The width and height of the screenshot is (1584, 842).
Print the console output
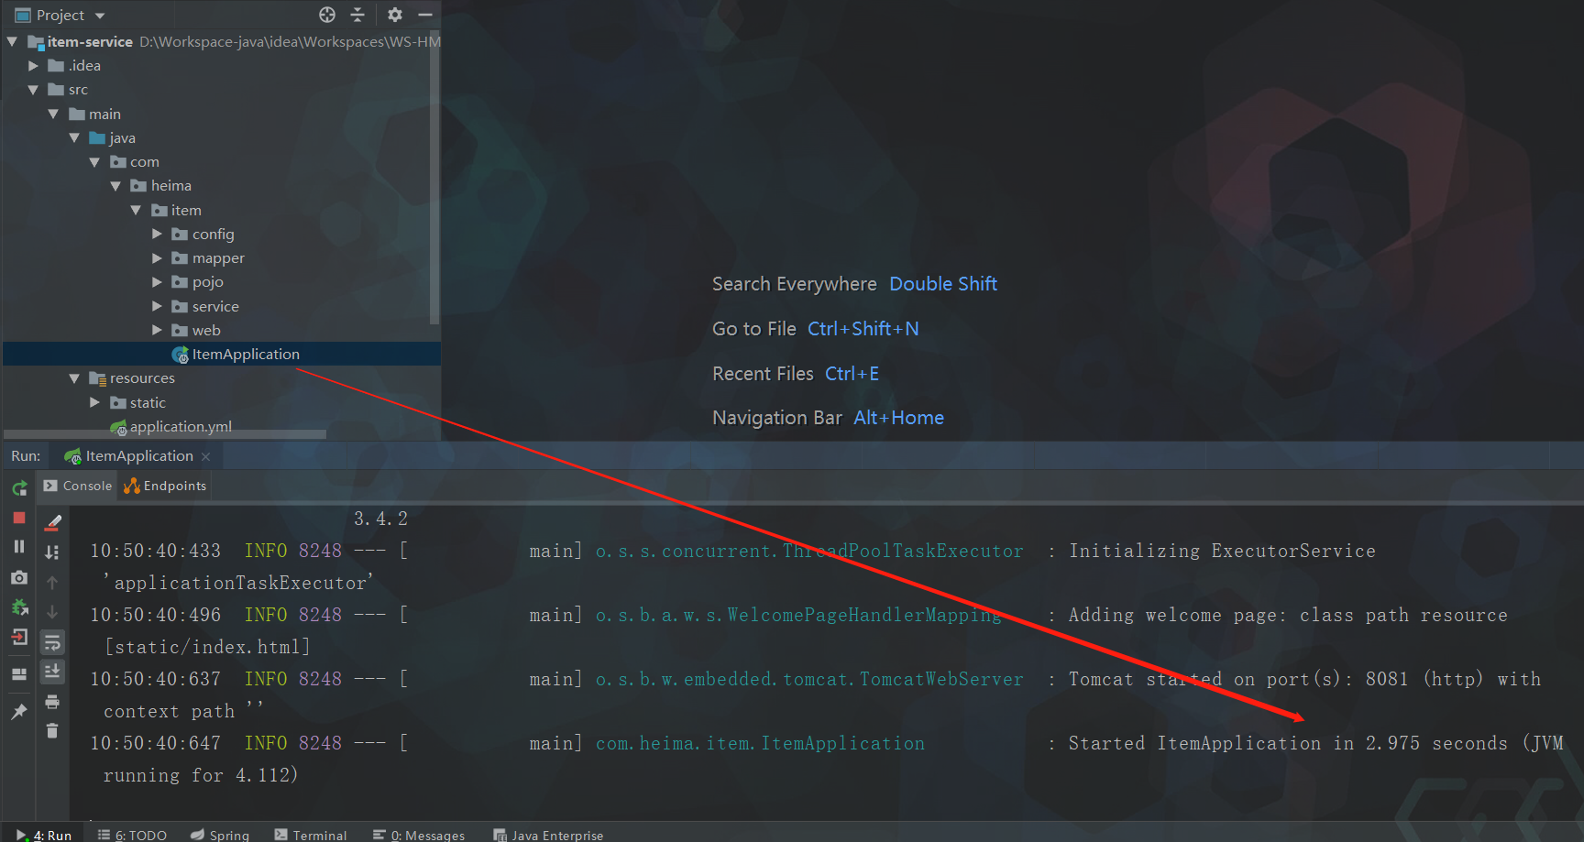[52, 702]
